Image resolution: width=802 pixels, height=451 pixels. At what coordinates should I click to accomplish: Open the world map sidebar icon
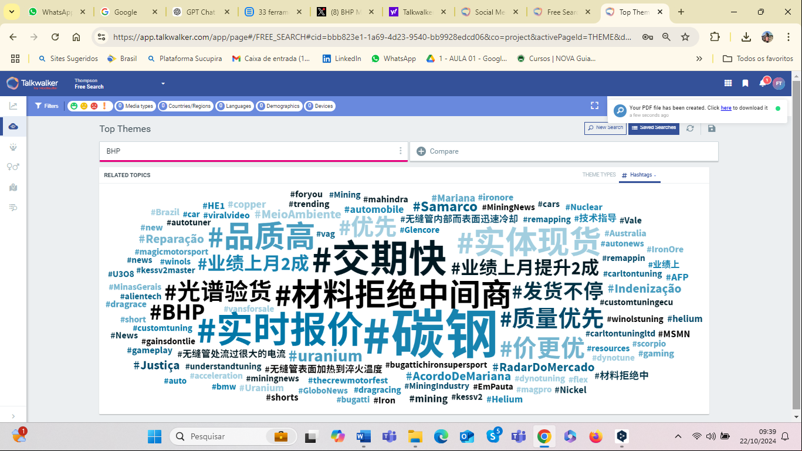click(13, 187)
